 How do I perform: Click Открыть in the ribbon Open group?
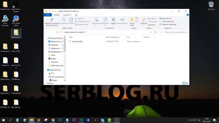click(152, 18)
